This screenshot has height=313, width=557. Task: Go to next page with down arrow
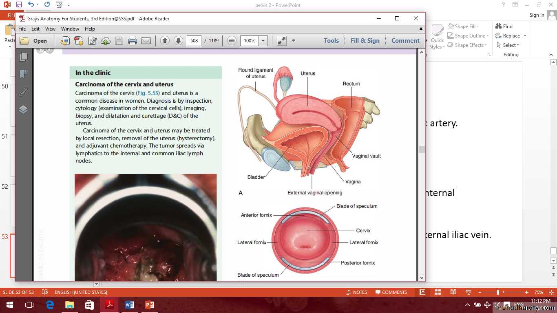click(178, 41)
